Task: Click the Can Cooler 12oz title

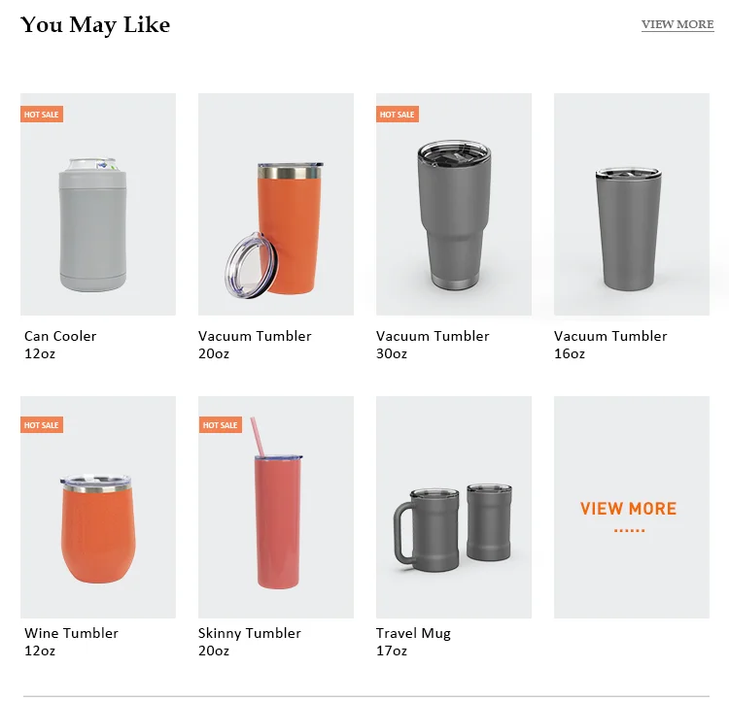Action: (x=60, y=345)
